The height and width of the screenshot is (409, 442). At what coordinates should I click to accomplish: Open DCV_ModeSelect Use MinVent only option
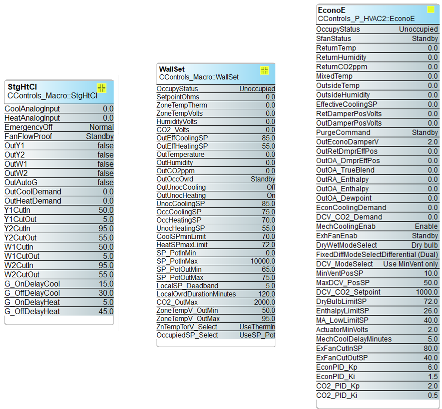(x=410, y=264)
